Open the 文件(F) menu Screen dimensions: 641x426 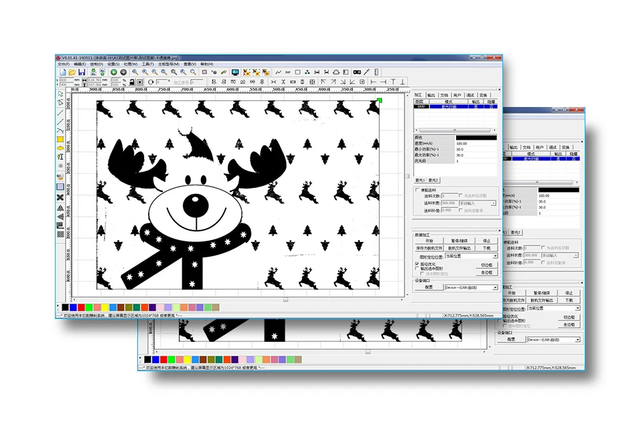tap(64, 64)
